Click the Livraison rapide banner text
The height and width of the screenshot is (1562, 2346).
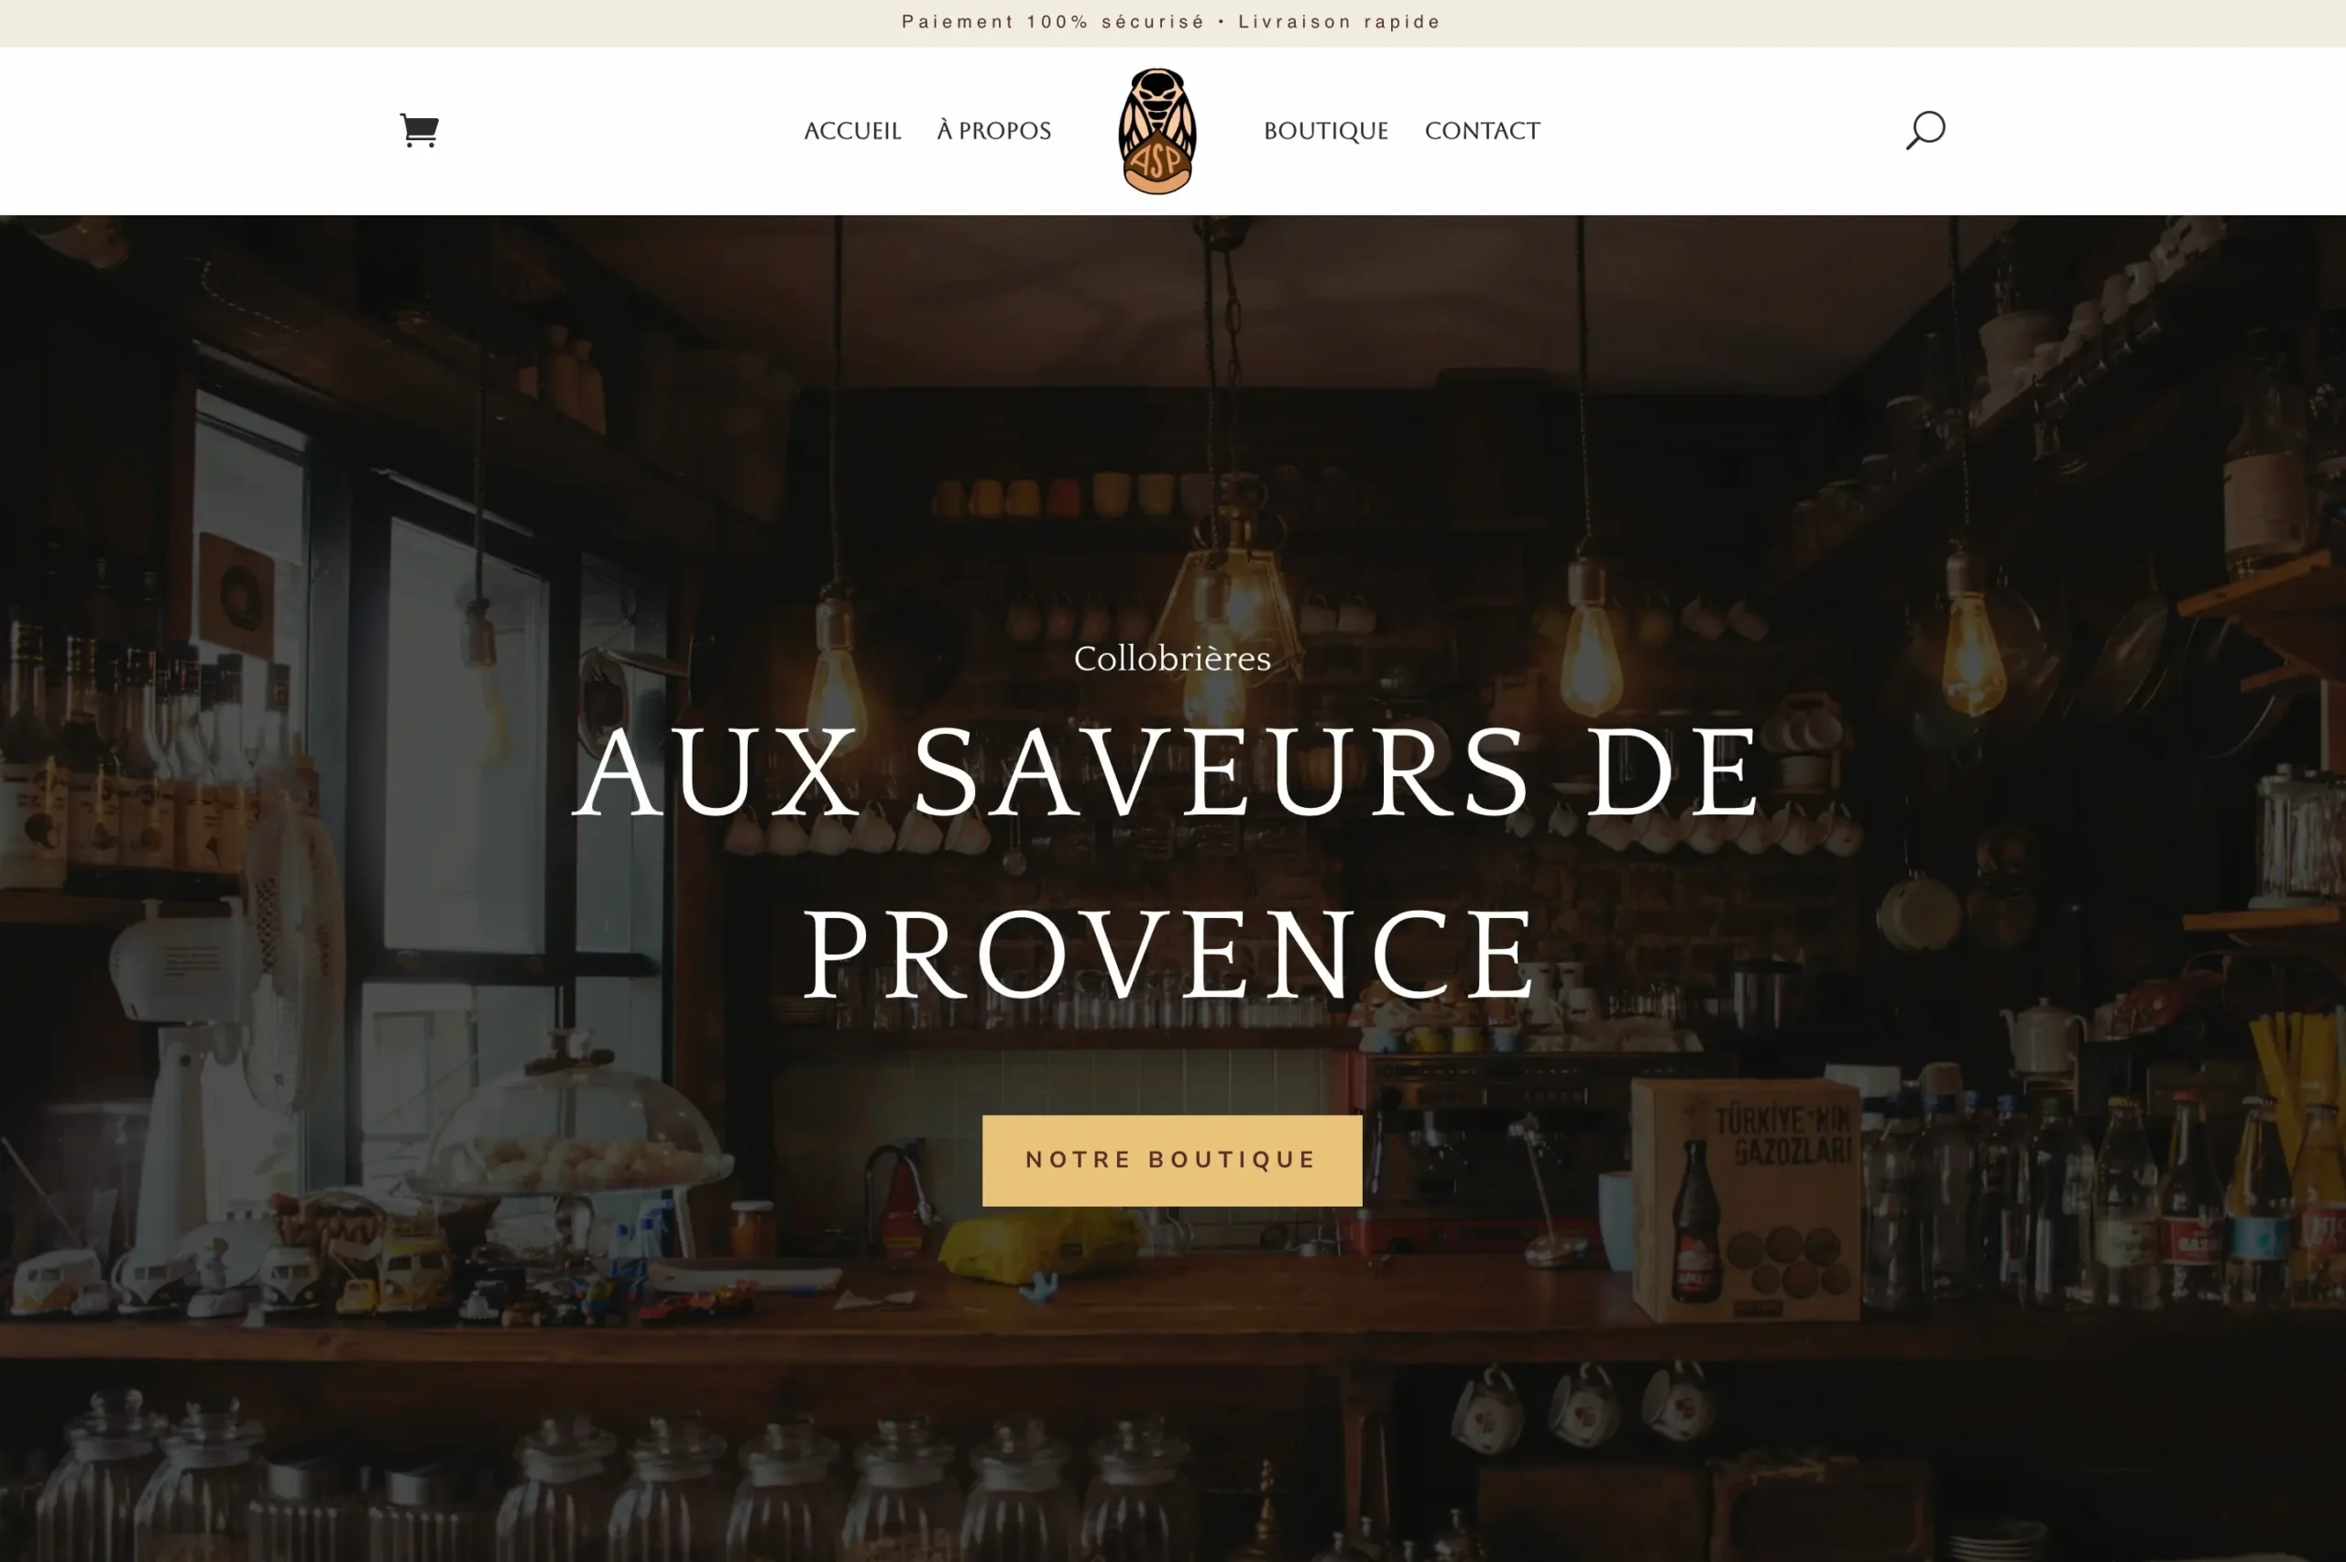pyautogui.click(x=1339, y=22)
